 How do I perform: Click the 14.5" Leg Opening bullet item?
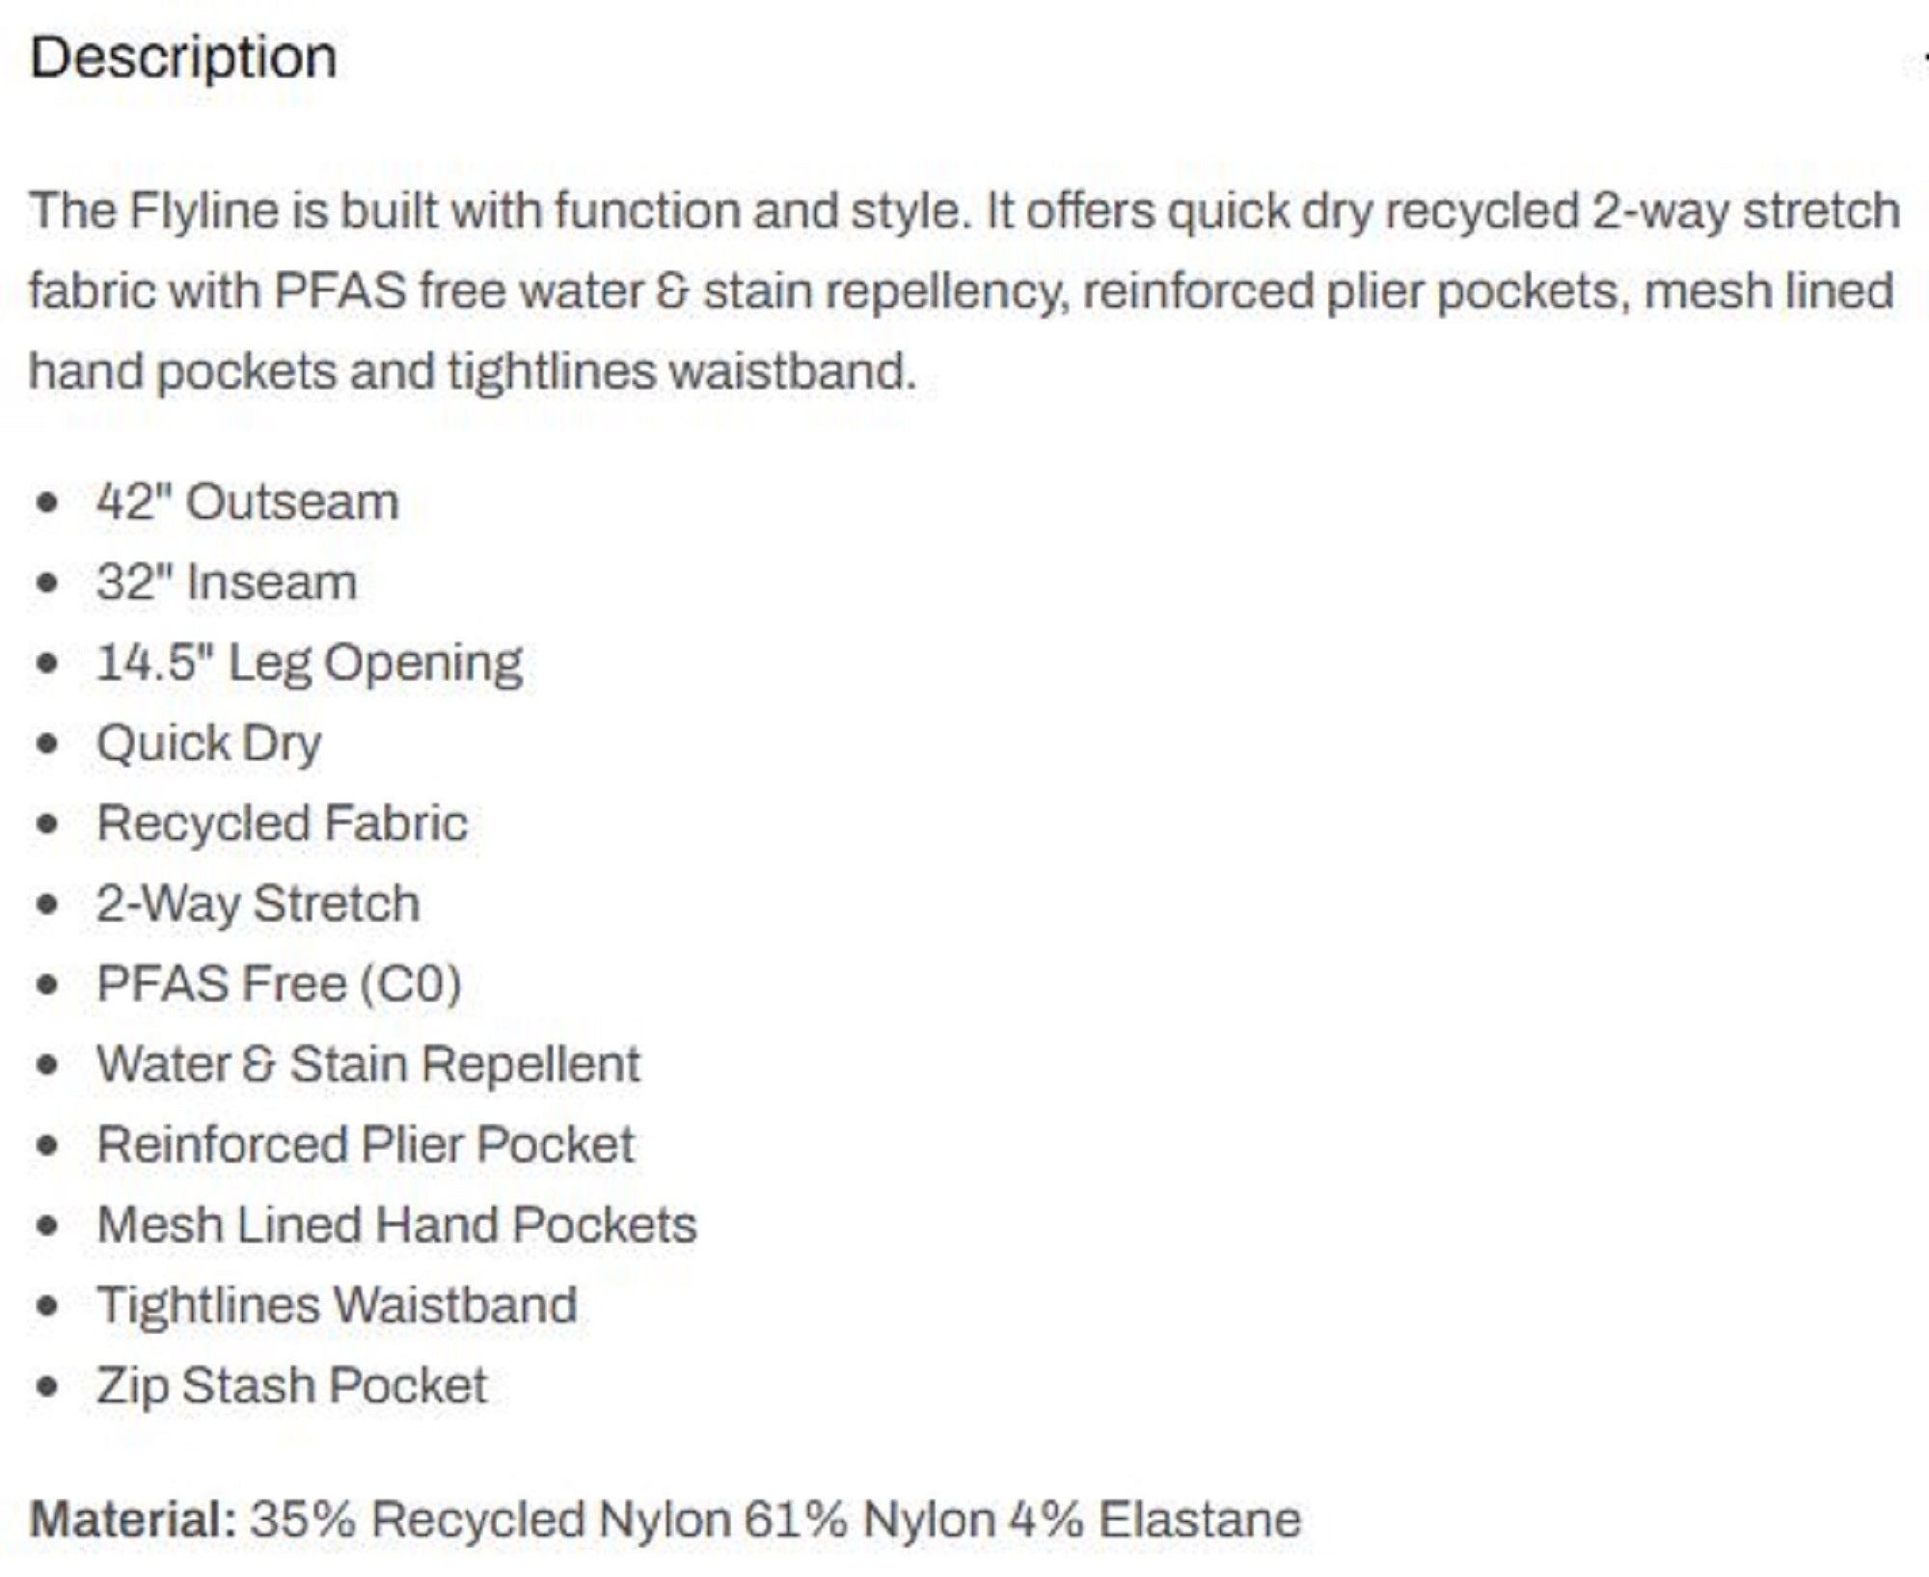[310, 665]
